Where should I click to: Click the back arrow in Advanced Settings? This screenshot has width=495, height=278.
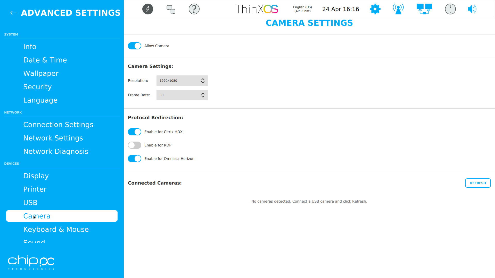pos(13,13)
